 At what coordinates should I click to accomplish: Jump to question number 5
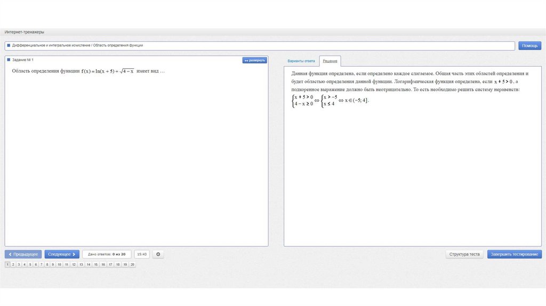[x=30, y=264]
